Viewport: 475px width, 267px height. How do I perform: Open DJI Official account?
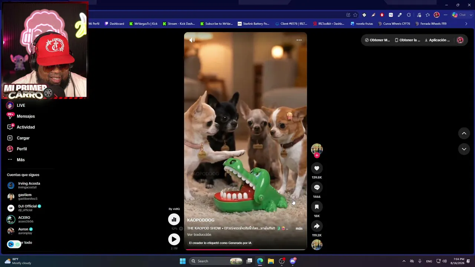pos(24,208)
